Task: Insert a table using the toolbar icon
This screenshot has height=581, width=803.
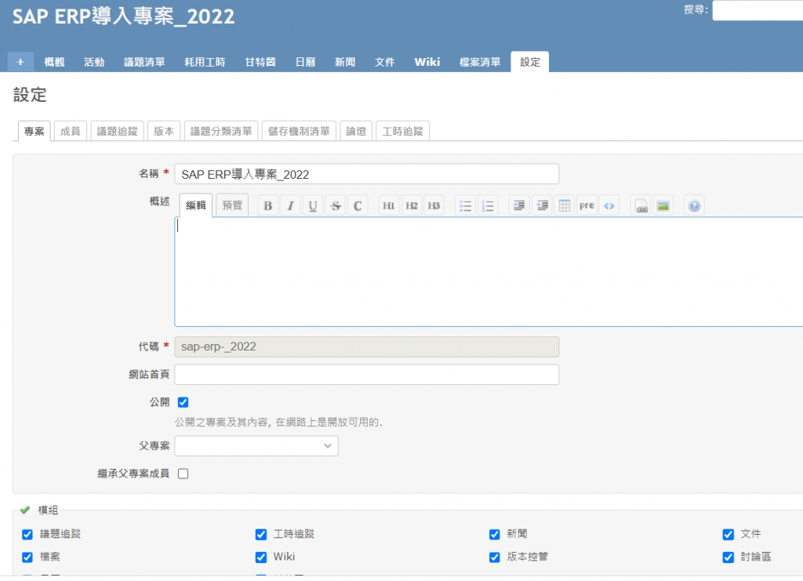Action: pyautogui.click(x=564, y=206)
